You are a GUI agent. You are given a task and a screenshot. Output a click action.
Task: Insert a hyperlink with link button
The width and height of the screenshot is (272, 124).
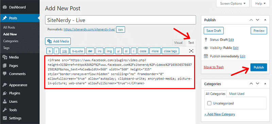[x=65, y=51]
